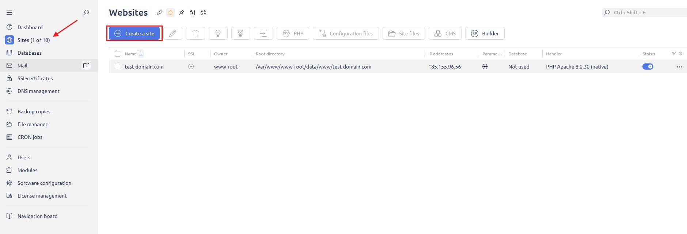687x234 pixels.
Task: Click the Site files button
Action: point(404,34)
